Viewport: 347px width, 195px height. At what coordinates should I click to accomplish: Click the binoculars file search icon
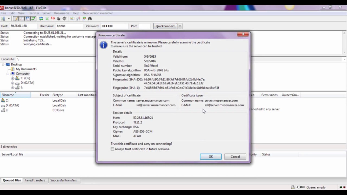click(90, 18)
